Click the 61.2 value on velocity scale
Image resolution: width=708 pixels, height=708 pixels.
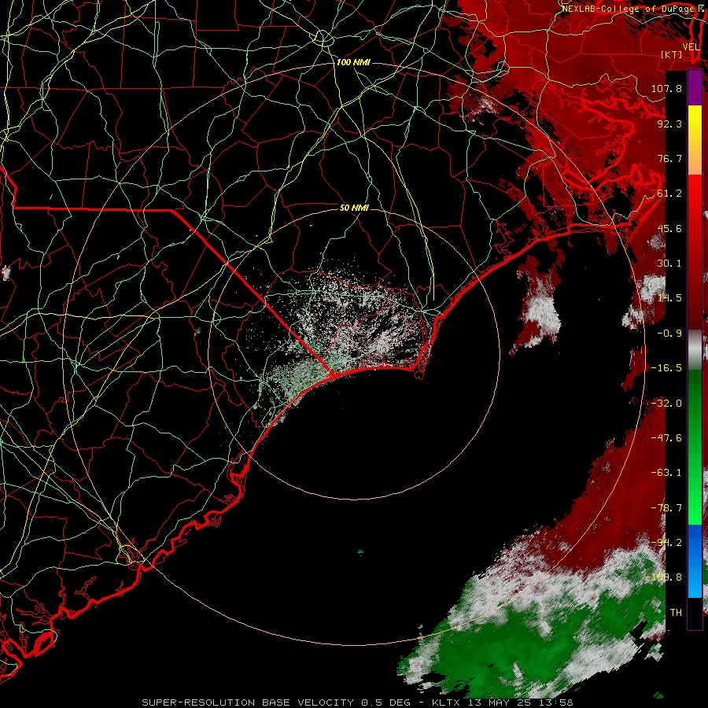pyautogui.click(x=669, y=194)
